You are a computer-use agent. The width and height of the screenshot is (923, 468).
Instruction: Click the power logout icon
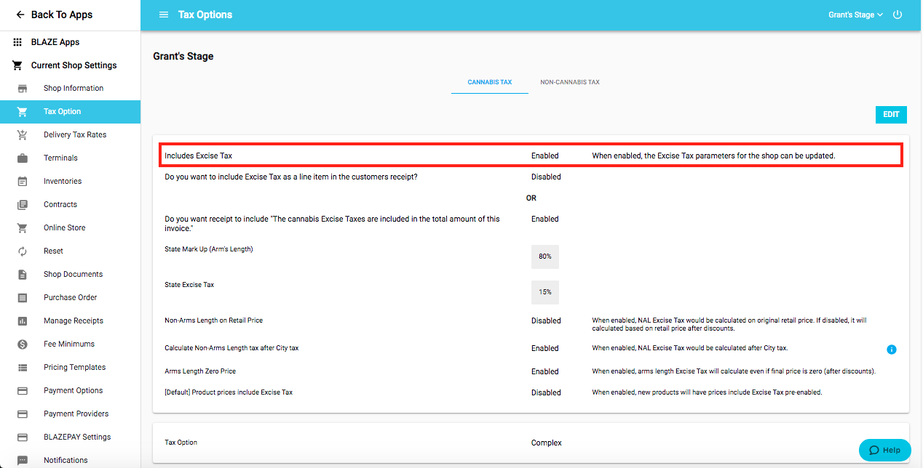tap(898, 15)
